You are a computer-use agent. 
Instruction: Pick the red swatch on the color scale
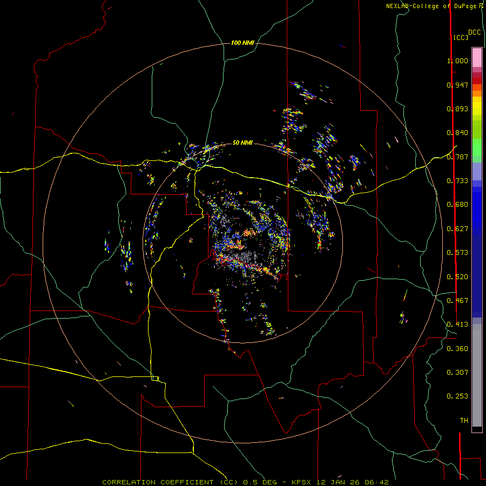[x=477, y=81]
